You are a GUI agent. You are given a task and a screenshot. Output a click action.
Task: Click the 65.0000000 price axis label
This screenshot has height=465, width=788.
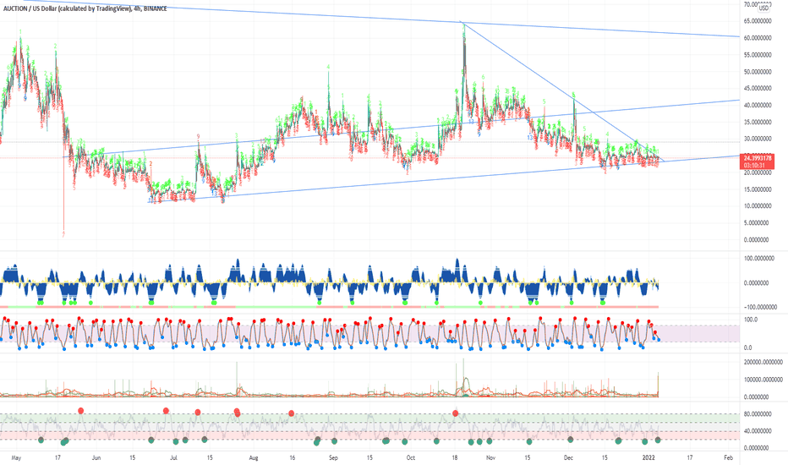[758, 21]
